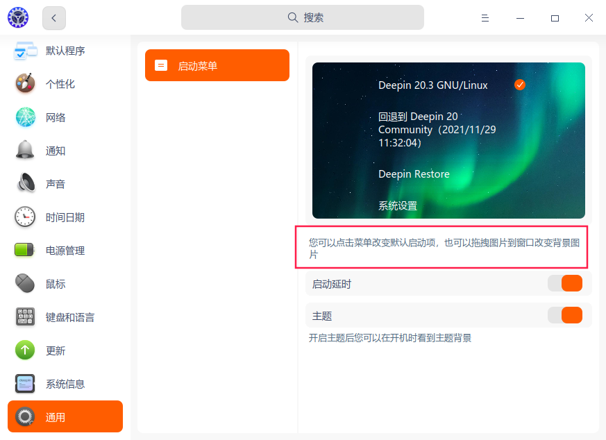This screenshot has width=606, height=440.
Task: Open the 时间日期 clock icon
Action: coord(25,217)
